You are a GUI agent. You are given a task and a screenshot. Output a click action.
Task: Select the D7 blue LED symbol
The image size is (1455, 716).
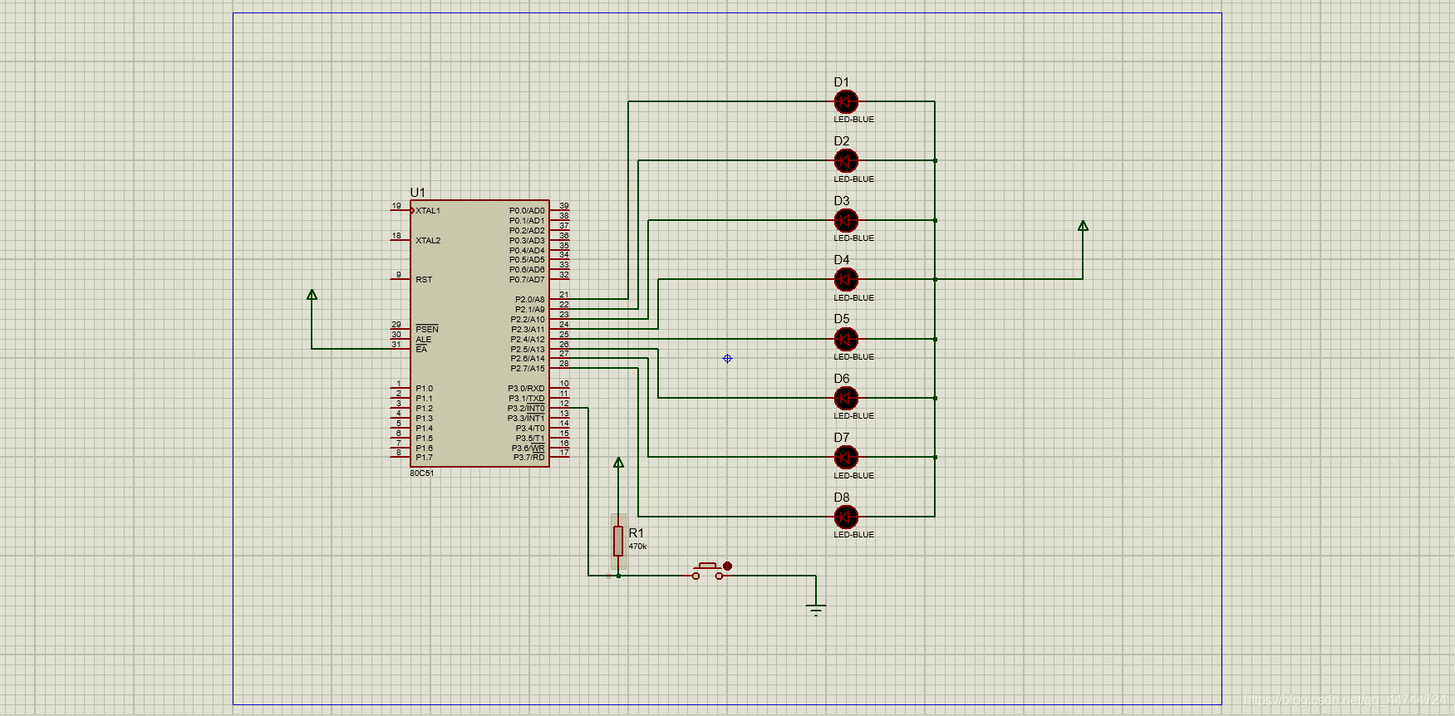(846, 457)
